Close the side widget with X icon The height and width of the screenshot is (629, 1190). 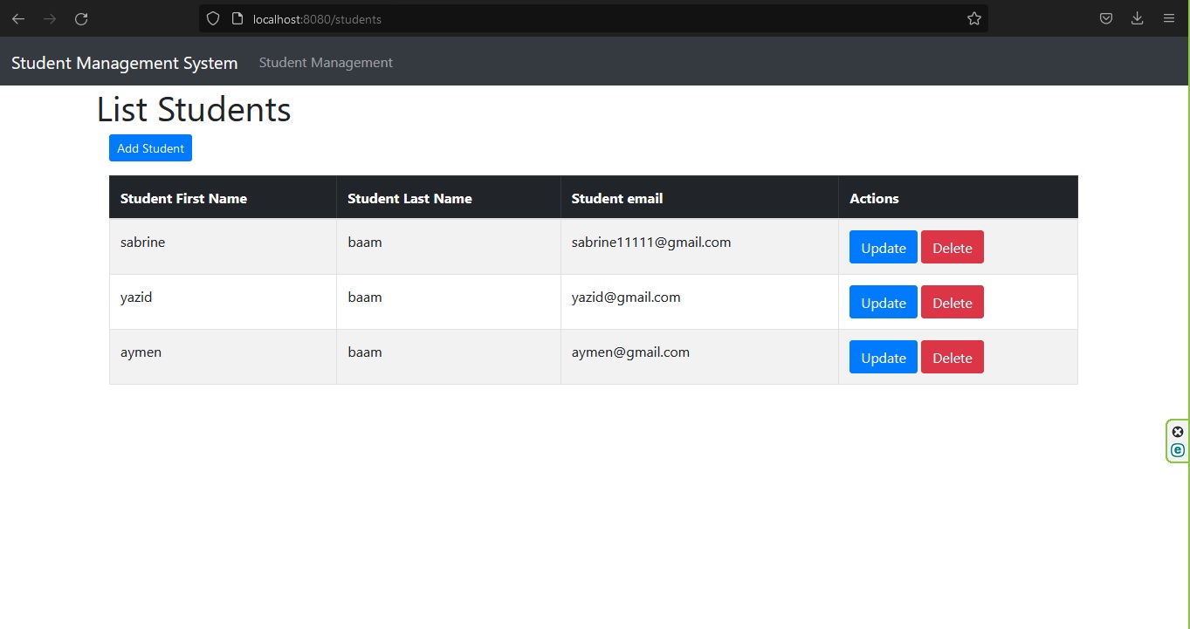pyautogui.click(x=1178, y=432)
